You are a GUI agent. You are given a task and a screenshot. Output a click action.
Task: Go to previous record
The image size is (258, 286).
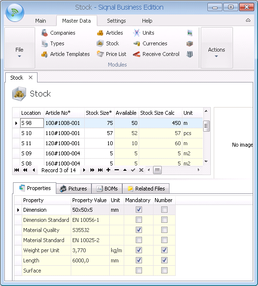click(34, 170)
